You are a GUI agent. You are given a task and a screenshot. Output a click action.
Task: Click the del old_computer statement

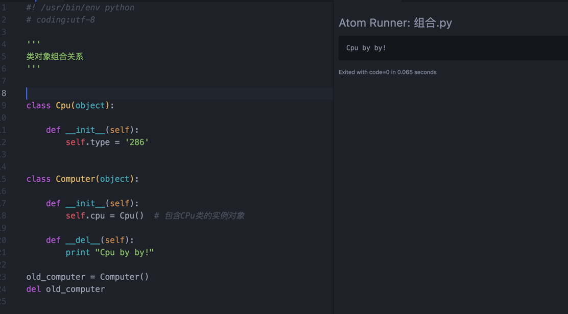coord(65,289)
